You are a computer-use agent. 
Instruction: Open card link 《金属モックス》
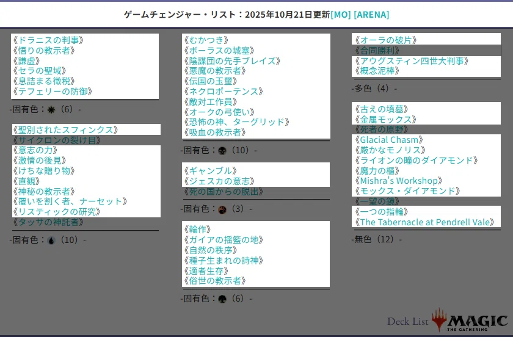click(386, 120)
